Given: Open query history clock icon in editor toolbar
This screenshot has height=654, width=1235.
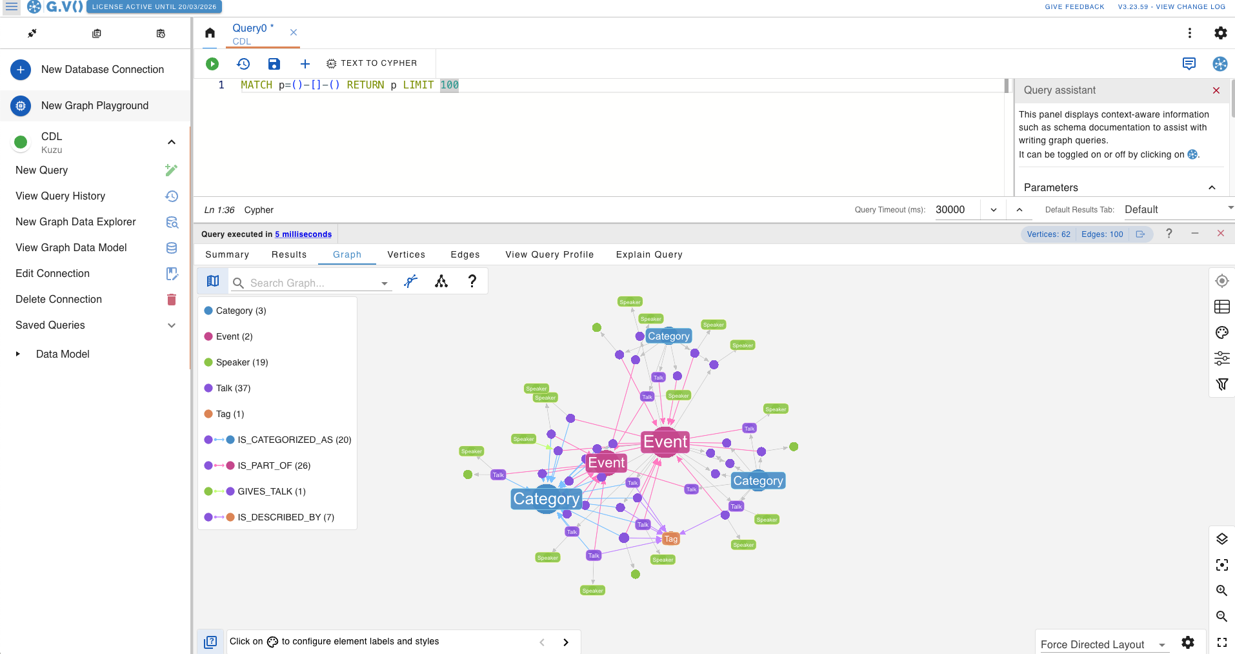Looking at the screenshot, I should point(243,63).
